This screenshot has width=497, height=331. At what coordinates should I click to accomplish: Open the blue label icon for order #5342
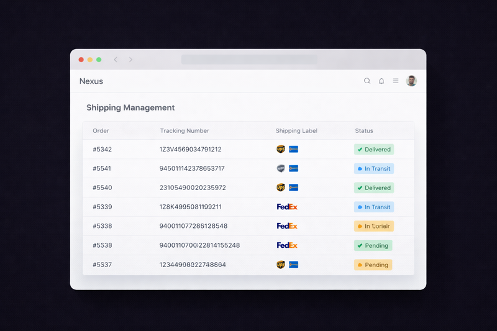pyautogui.click(x=293, y=149)
